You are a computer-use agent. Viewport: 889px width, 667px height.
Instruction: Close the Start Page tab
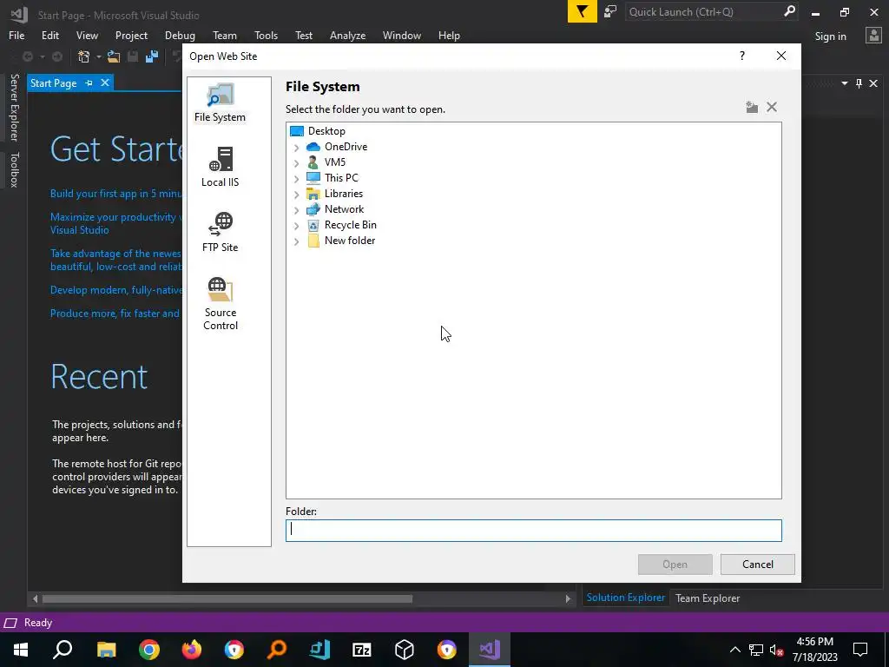point(105,83)
